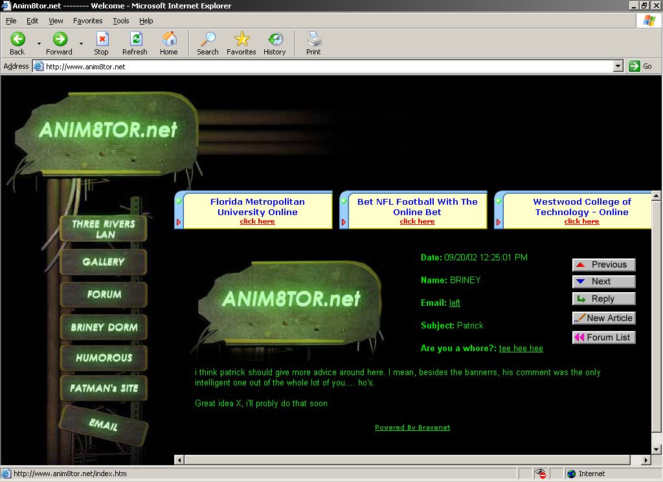The image size is (663, 482).
Task: Open the History toolbar icon
Action: (275, 39)
